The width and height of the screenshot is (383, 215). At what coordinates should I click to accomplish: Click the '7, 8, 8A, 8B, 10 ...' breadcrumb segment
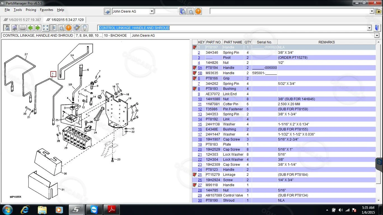pyautogui.click(x=88, y=36)
